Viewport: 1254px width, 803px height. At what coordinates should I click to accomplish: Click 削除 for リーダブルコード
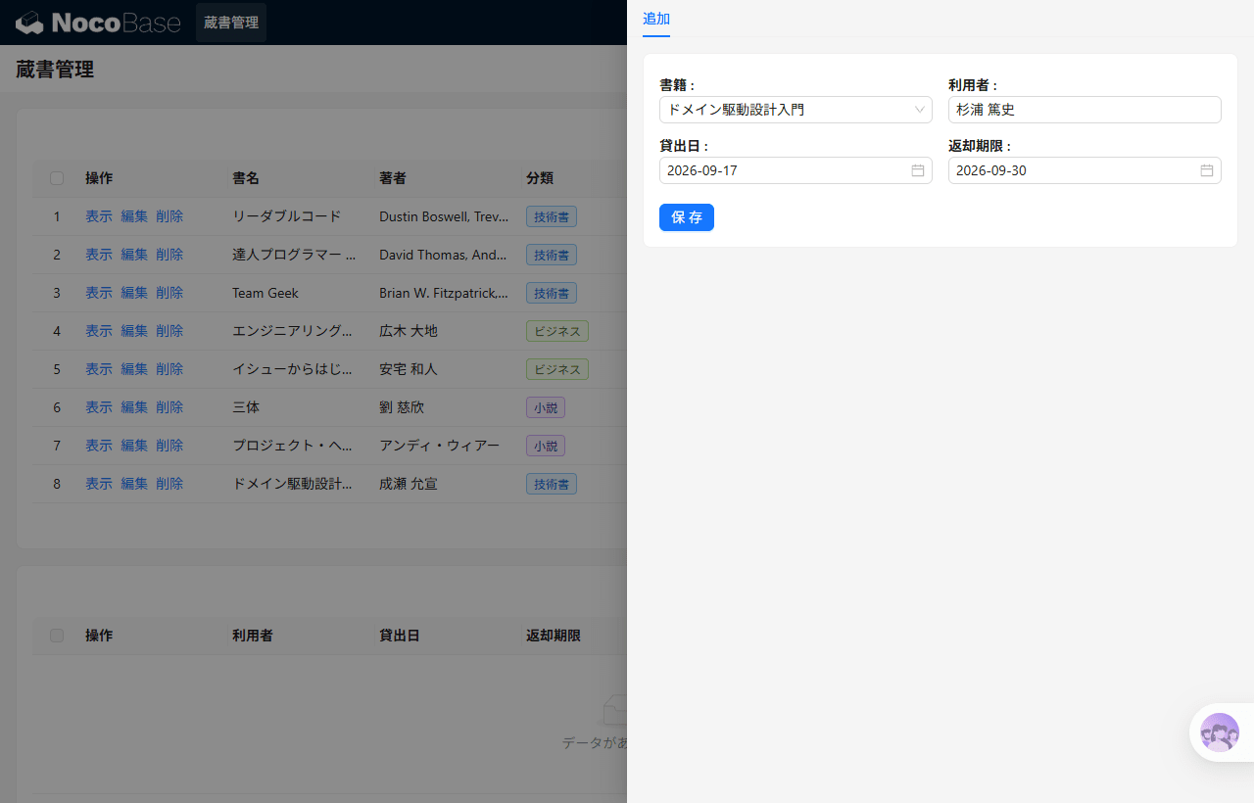tap(169, 216)
